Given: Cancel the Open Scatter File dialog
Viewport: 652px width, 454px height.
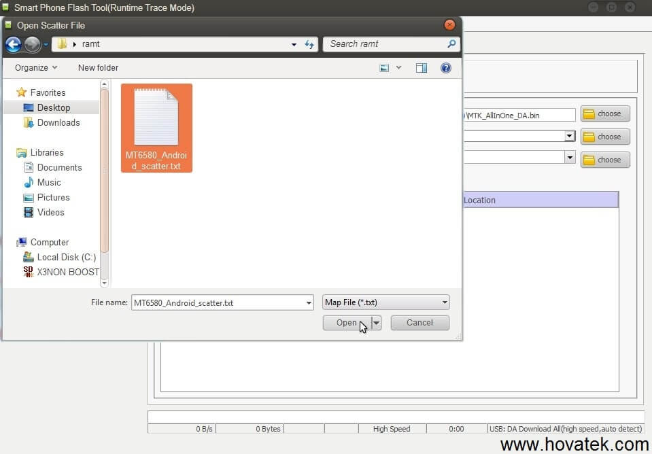Looking at the screenshot, I should pyautogui.click(x=419, y=322).
